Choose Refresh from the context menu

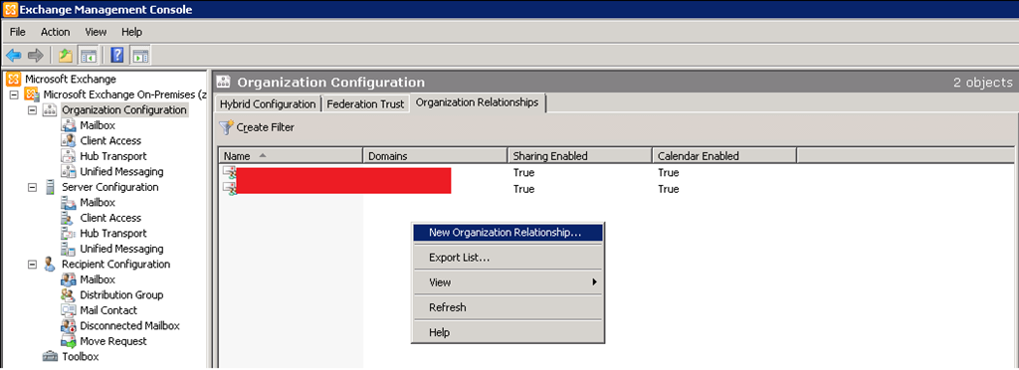click(508, 307)
